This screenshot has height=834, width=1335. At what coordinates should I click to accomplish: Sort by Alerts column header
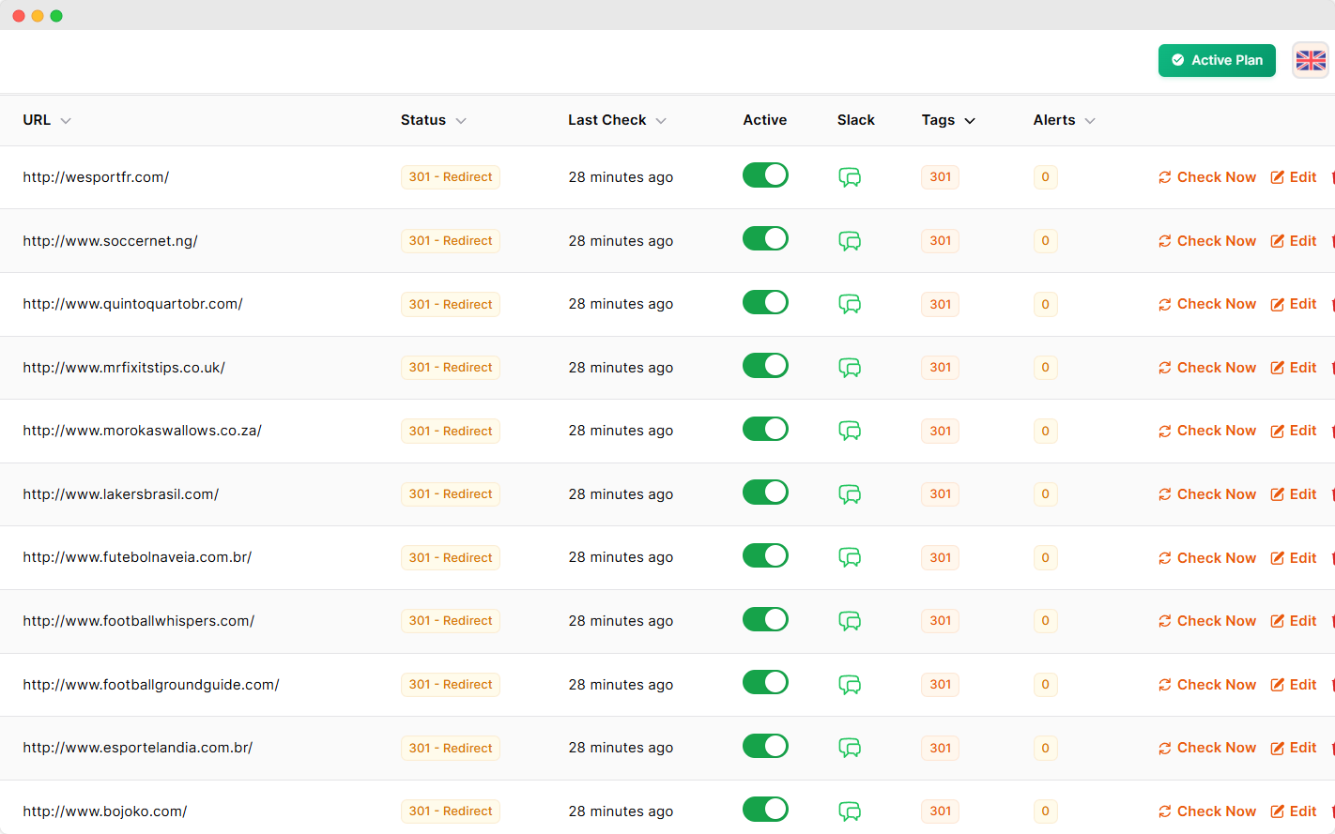click(1064, 120)
